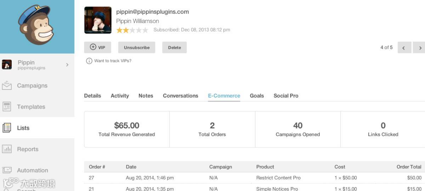This screenshot has height=191, width=425.
Task: Switch to the Activity tab
Action: point(120,96)
